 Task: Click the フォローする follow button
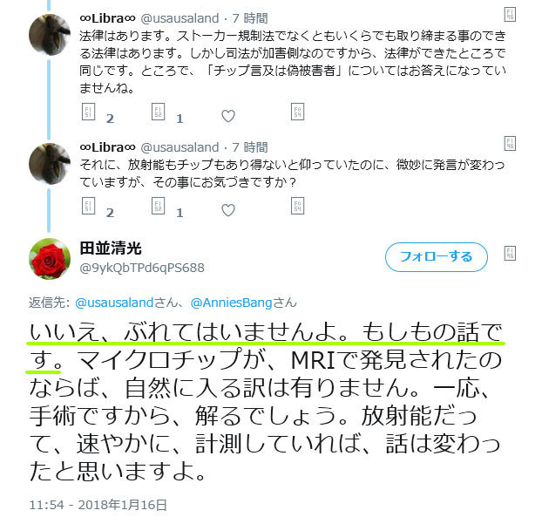coord(437,257)
